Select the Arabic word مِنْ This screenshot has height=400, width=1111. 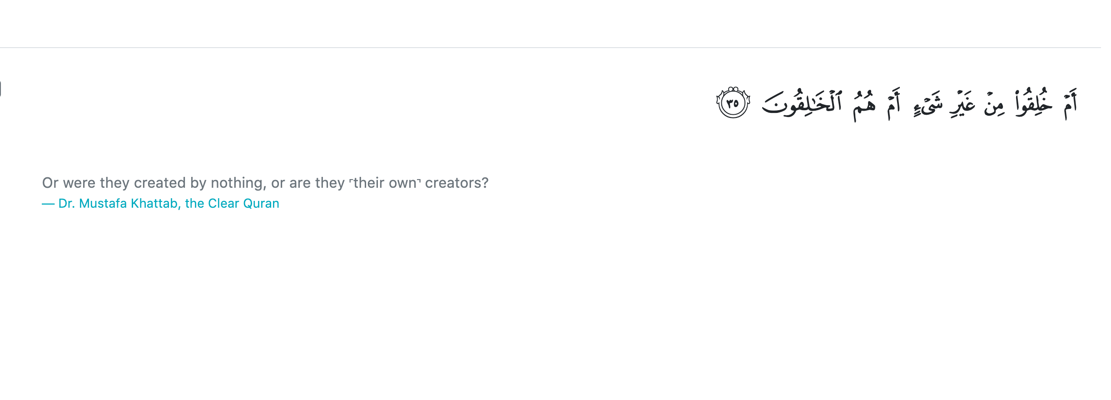(994, 105)
